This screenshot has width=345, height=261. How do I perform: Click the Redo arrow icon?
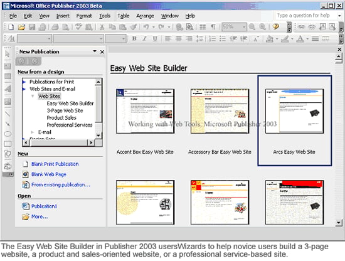point(161,27)
